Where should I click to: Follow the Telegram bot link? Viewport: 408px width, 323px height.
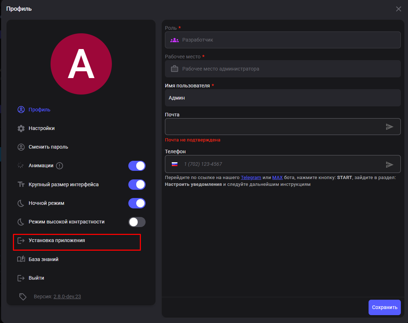(x=251, y=178)
